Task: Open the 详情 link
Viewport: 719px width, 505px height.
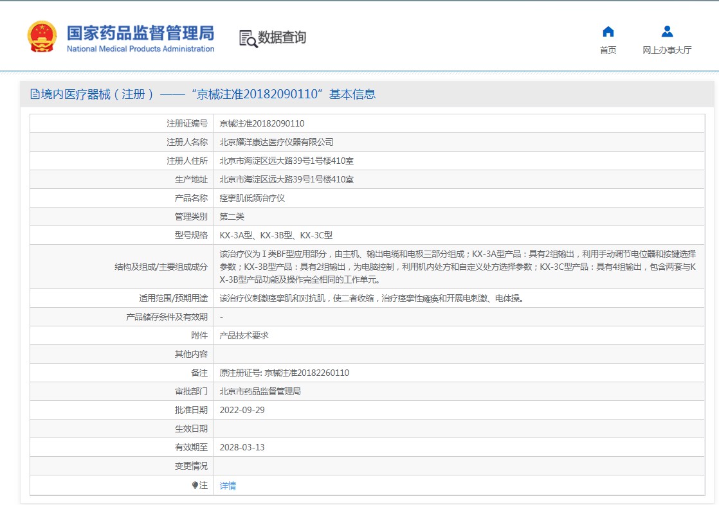Action: [228, 486]
